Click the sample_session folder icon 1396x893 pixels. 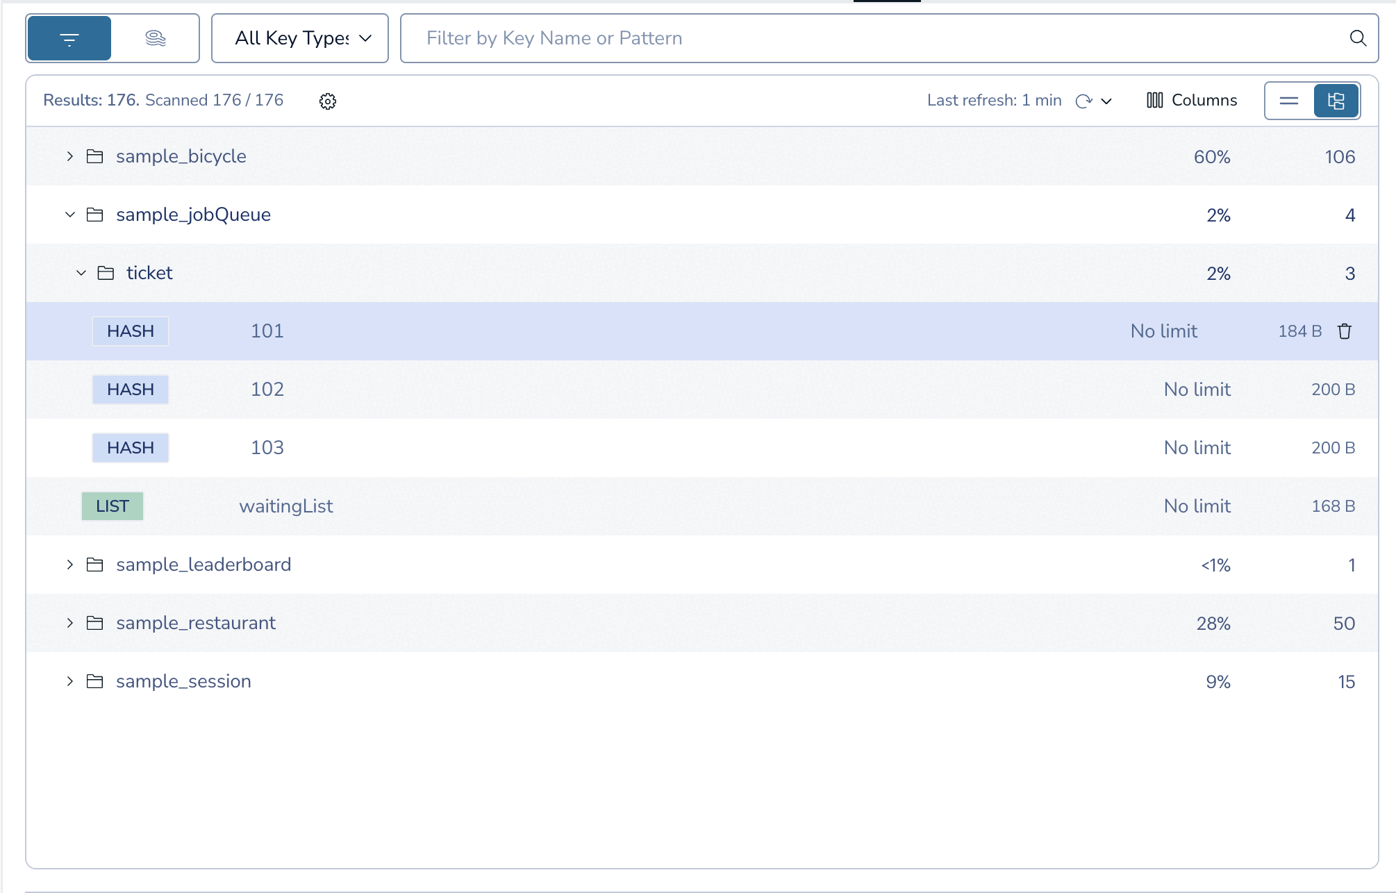[95, 681]
